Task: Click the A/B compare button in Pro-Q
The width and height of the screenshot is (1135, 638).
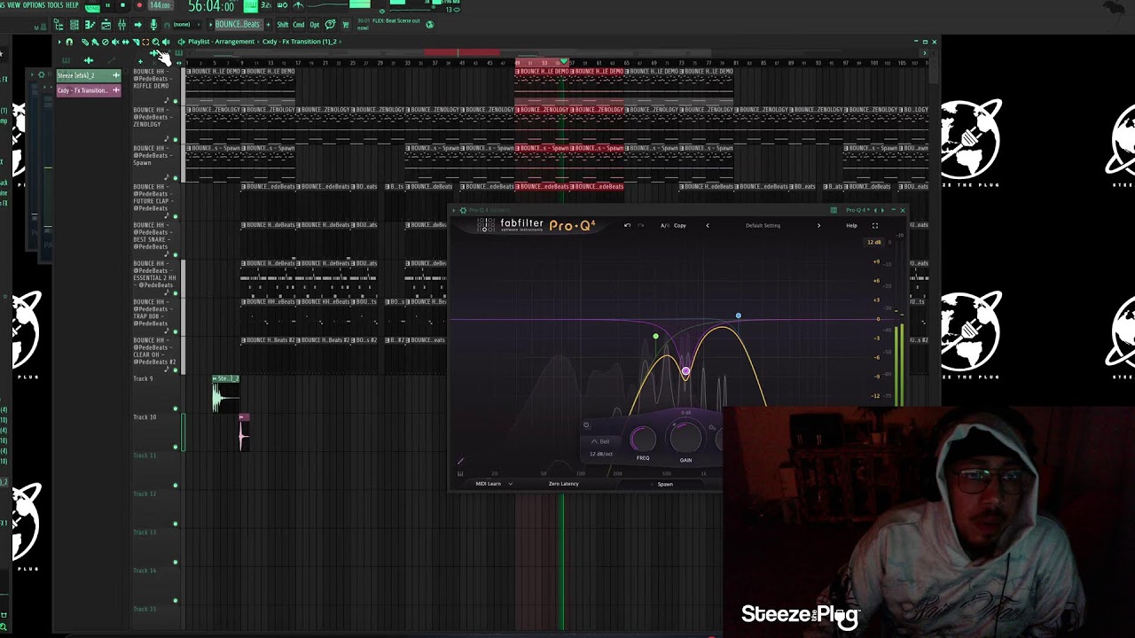Action: (664, 225)
